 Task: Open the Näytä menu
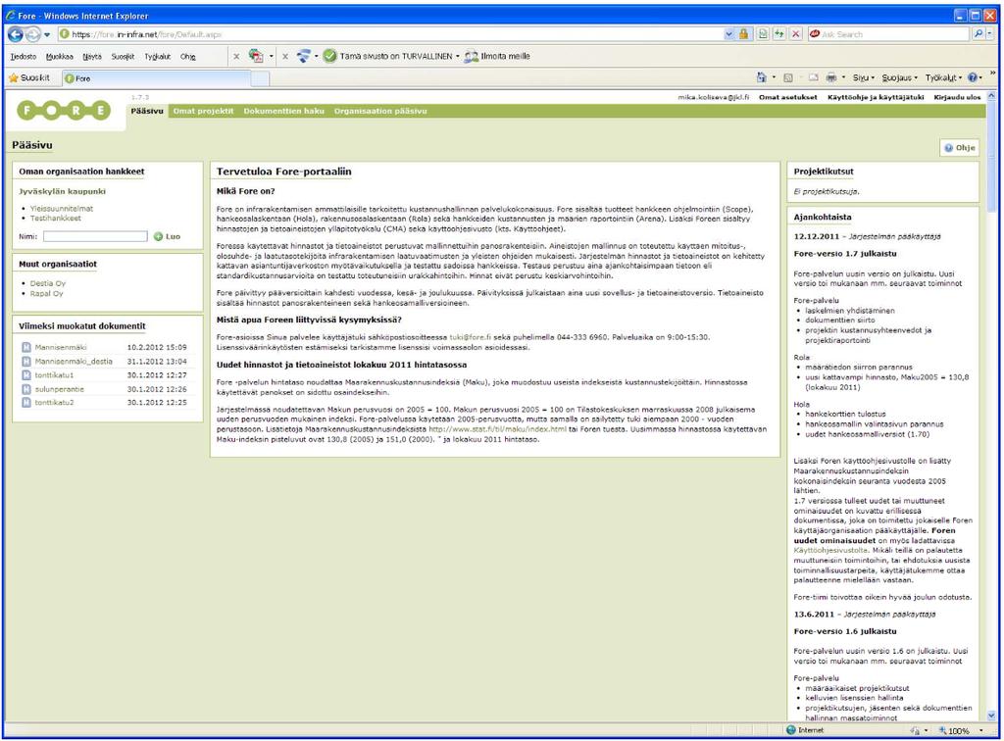(92, 56)
